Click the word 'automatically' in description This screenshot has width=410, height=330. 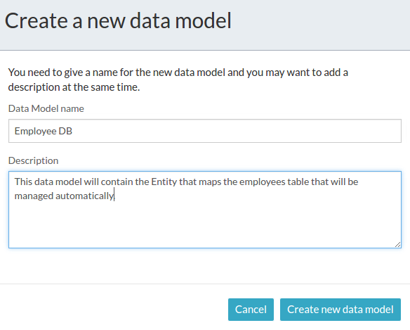[85, 196]
